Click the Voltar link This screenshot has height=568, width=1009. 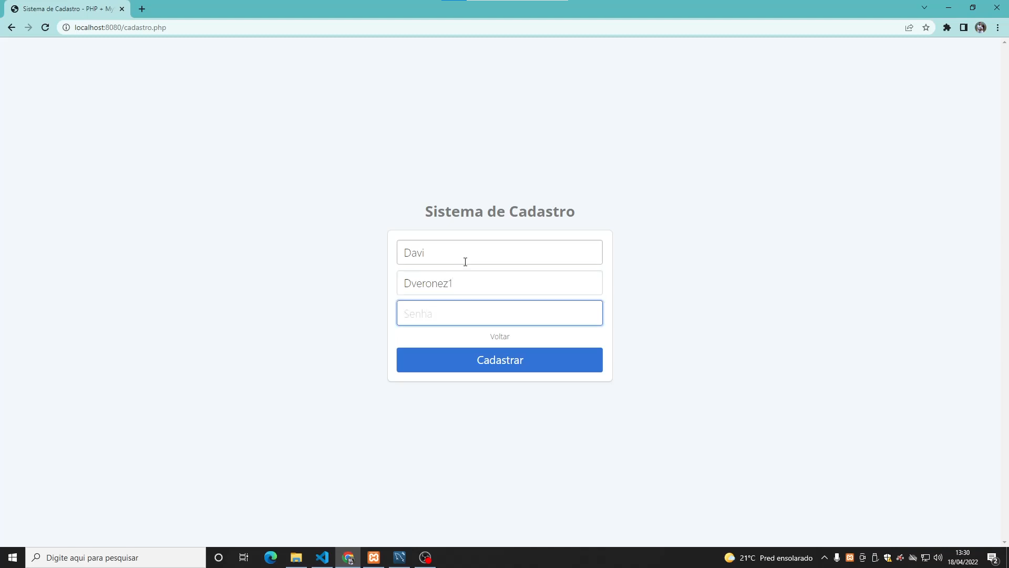coord(499,336)
